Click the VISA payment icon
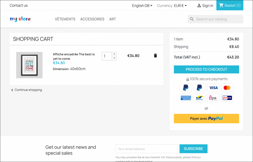Viewport: 253px width, 162px height. coord(213,88)
